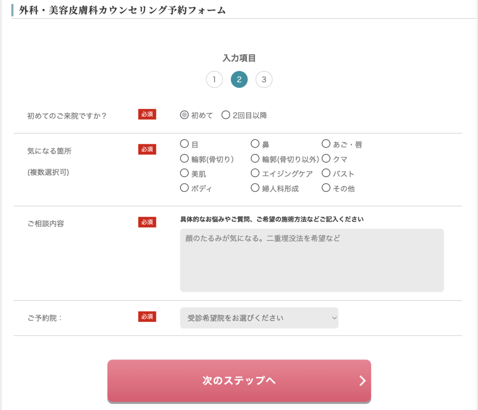This screenshot has width=478, height=410.
Task: Choose 目 as area of concern
Action: pos(184,144)
